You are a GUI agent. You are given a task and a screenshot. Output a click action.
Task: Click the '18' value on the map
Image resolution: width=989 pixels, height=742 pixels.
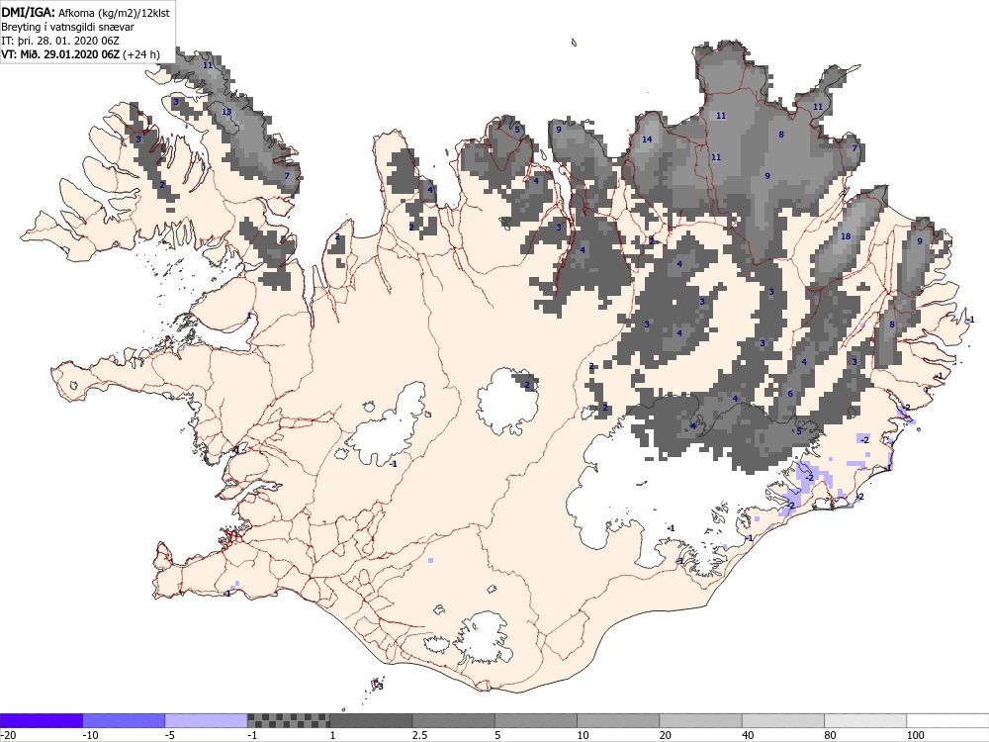[x=846, y=236]
